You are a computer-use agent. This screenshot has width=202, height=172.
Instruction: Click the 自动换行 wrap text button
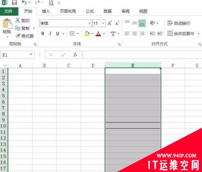(x=179, y=23)
